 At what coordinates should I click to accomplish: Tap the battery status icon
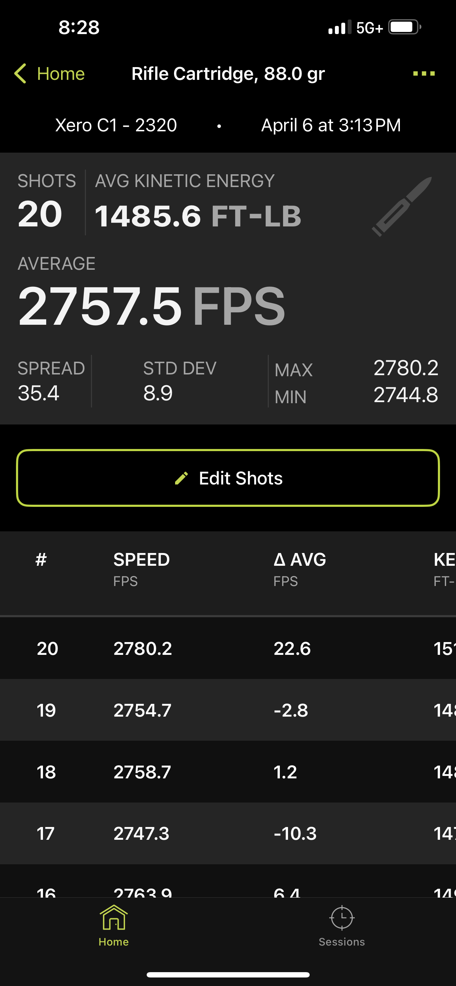(x=404, y=27)
